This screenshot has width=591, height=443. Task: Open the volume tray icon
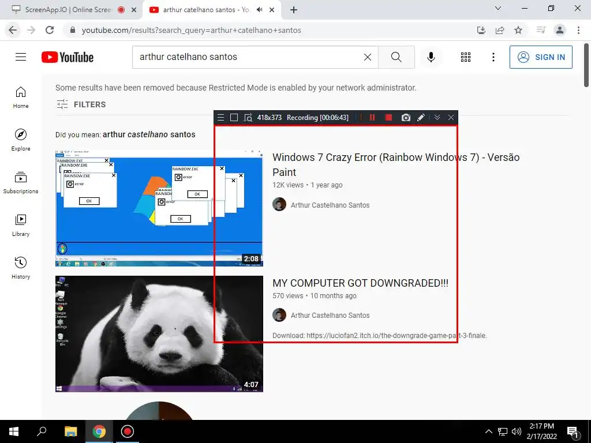(x=517, y=431)
